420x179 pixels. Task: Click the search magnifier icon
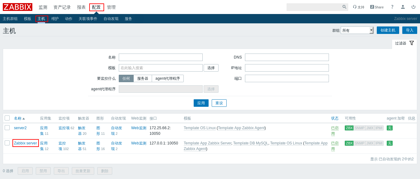344,7
